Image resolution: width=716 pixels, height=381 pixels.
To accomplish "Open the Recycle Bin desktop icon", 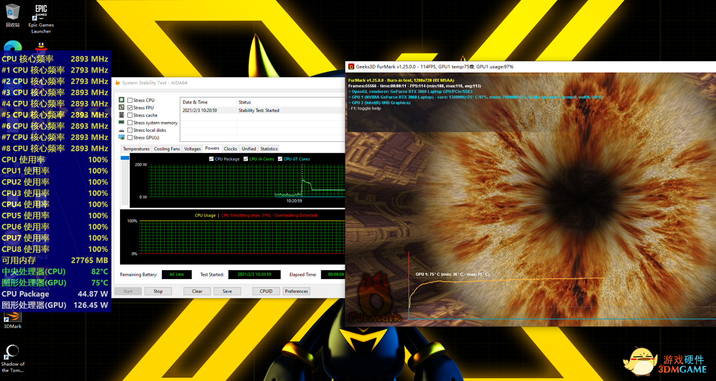I will 12,15.
